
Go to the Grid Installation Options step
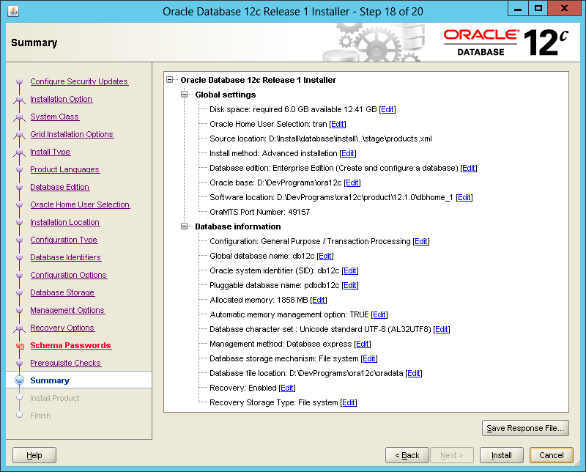(x=72, y=134)
